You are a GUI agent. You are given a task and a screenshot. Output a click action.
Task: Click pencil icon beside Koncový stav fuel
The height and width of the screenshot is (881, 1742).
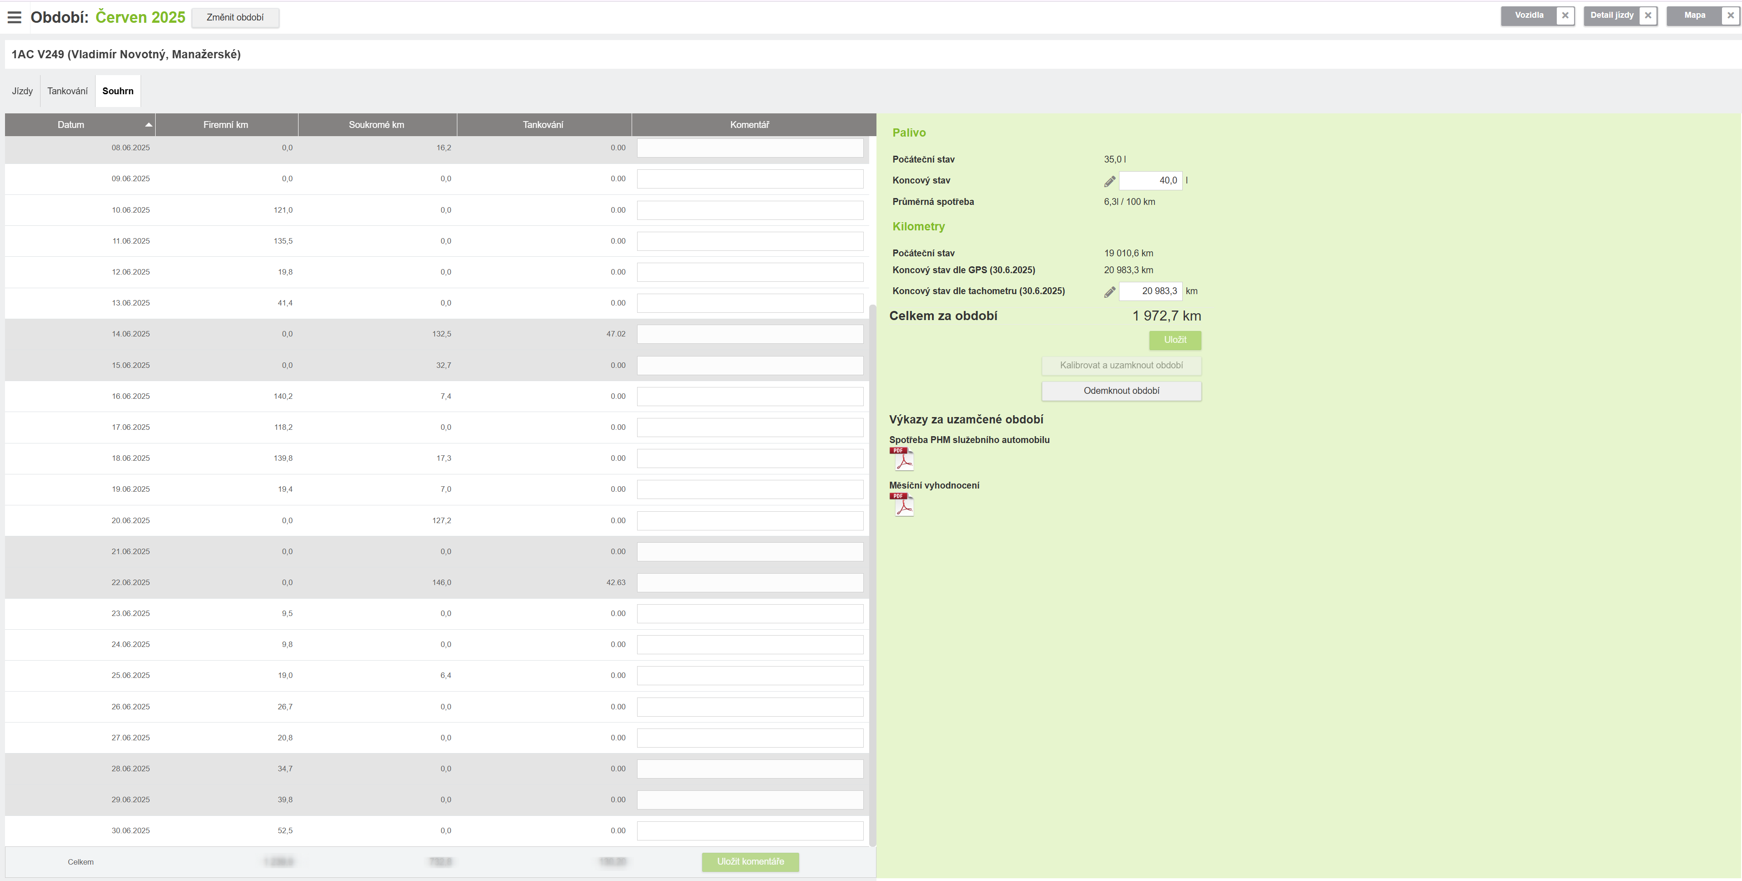1110,181
